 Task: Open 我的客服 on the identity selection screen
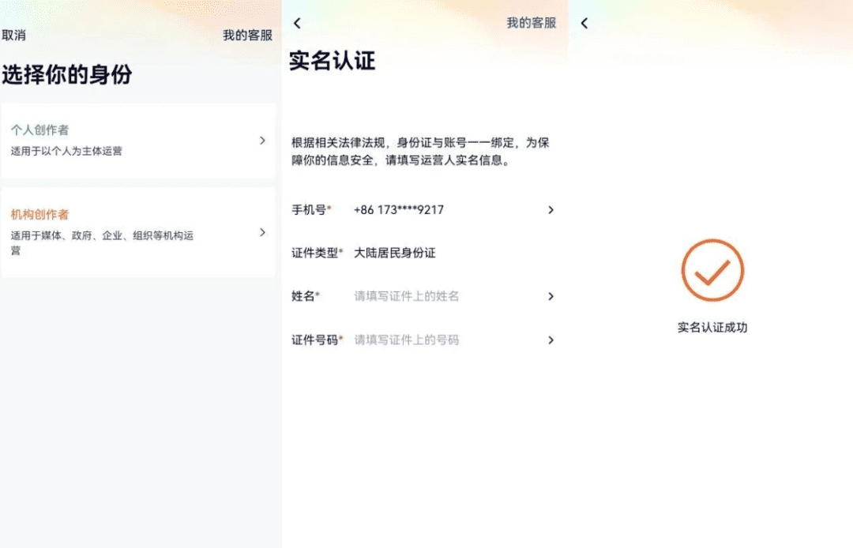coord(247,36)
